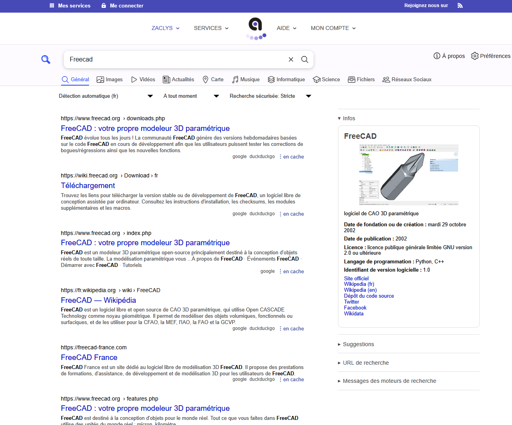Click the Site officiel link
This screenshot has width=512, height=425.
356,278
